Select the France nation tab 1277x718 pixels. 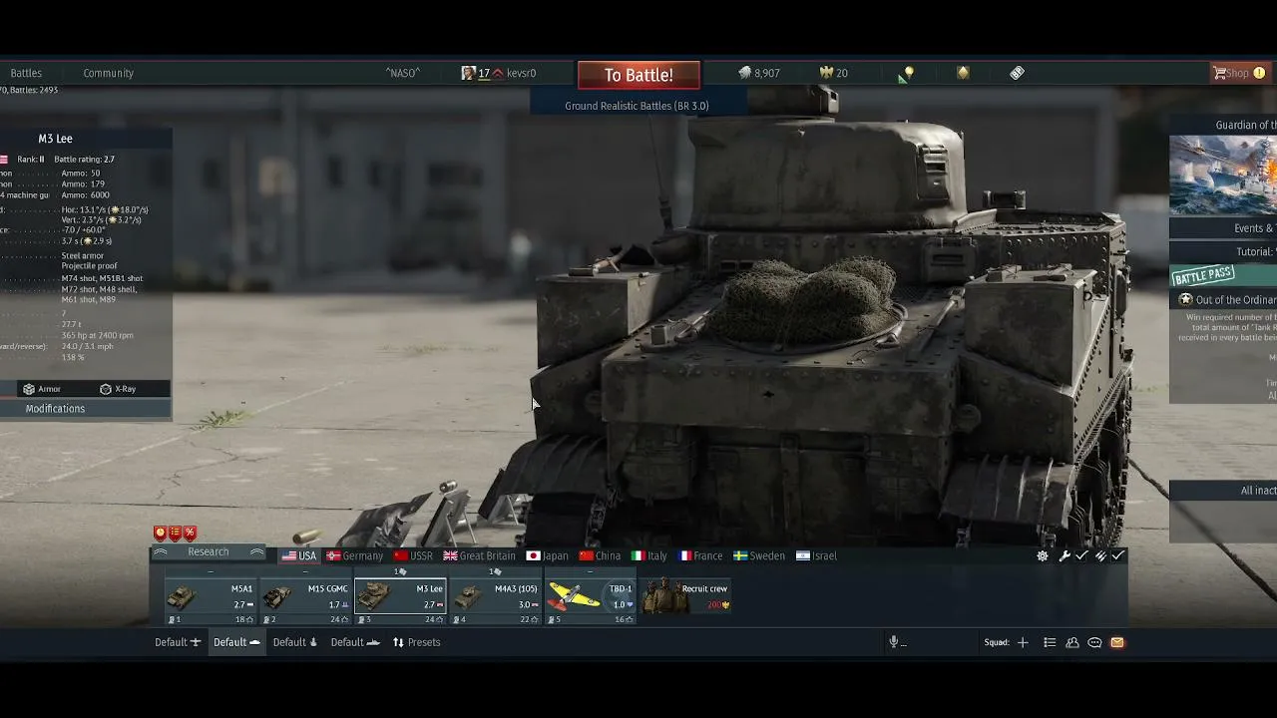coord(700,556)
